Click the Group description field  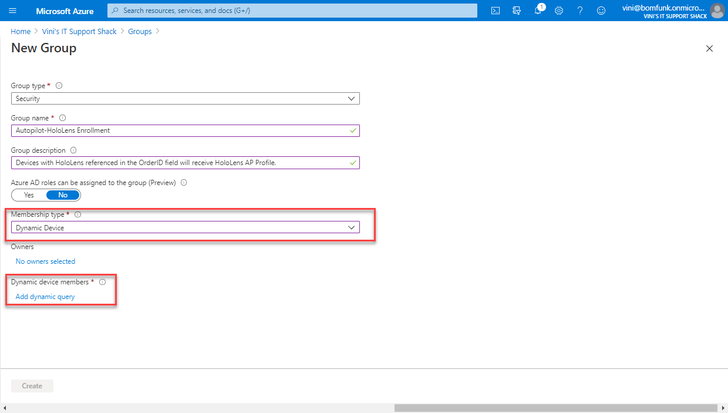(x=186, y=163)
